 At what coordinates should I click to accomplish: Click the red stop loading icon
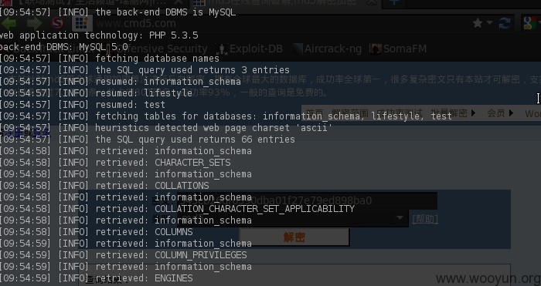(x=58, y=23)
